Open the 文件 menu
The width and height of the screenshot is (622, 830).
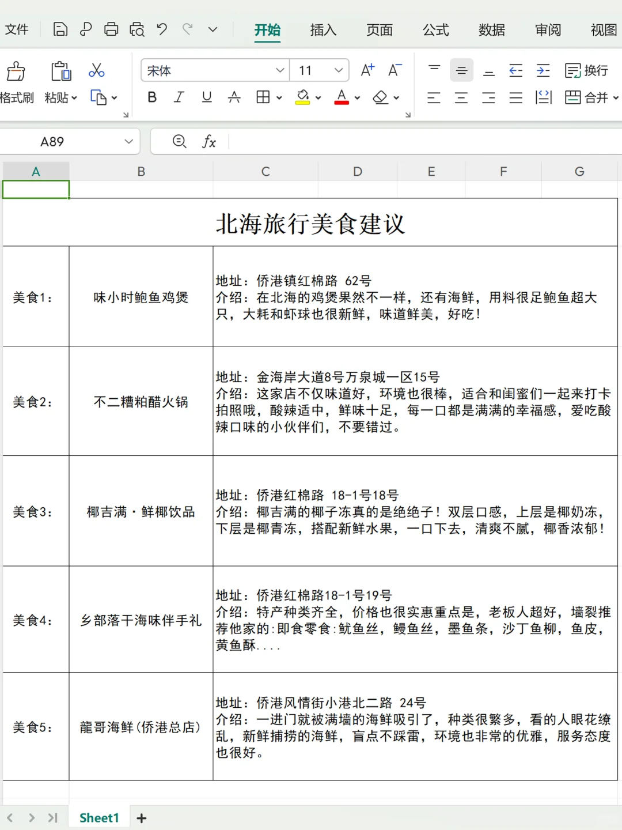point(17,29)
